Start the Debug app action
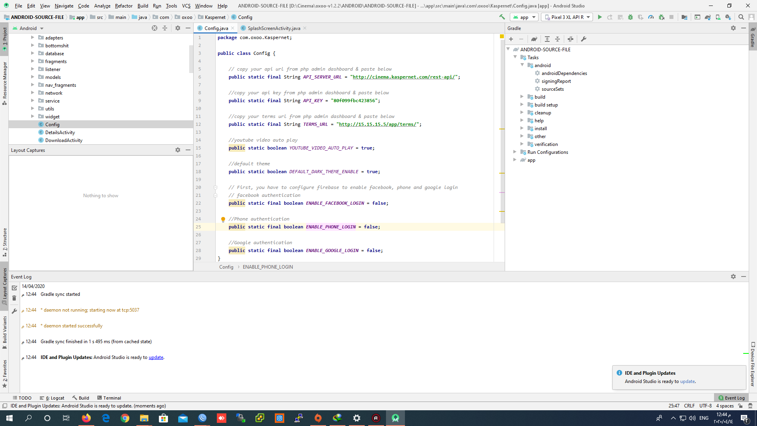 click(x=630, y=17)
